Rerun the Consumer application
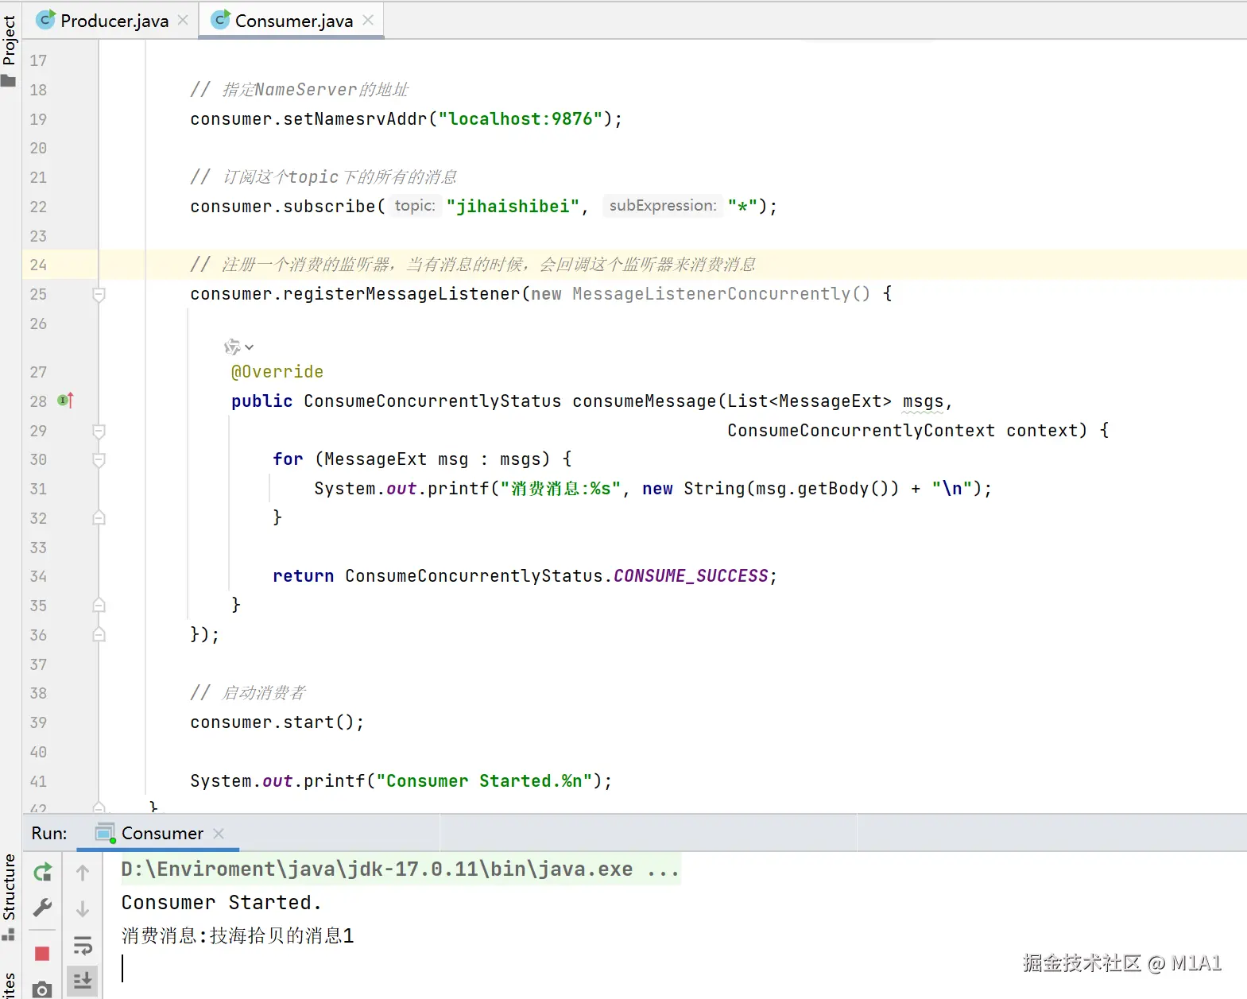 click(43, 872)
